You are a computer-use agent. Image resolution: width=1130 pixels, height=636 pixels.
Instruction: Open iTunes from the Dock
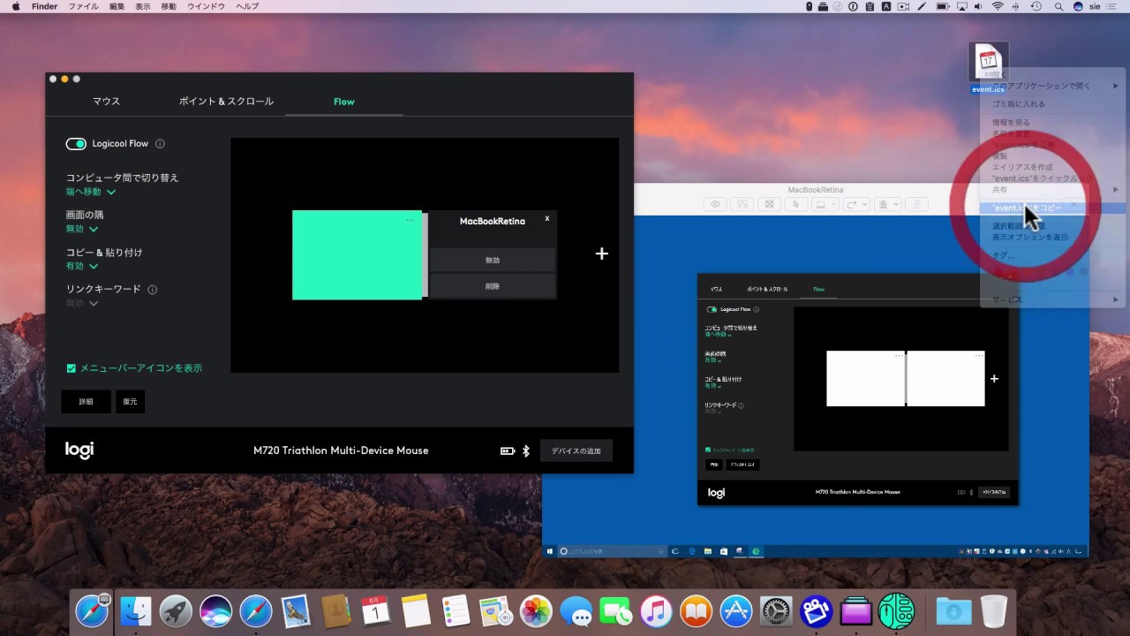click(656, 610)
